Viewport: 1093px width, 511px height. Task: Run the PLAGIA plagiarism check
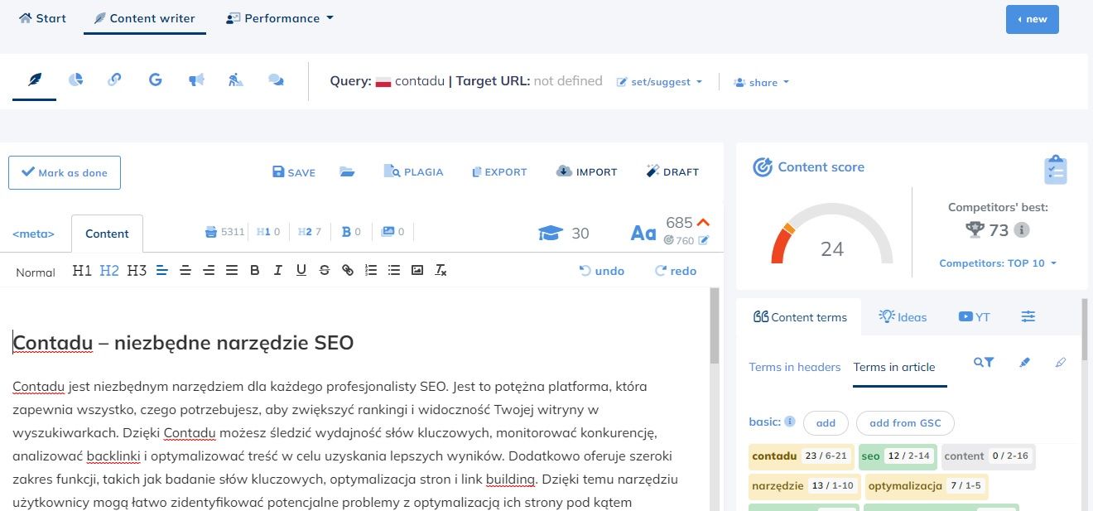[x=413, y=171]
